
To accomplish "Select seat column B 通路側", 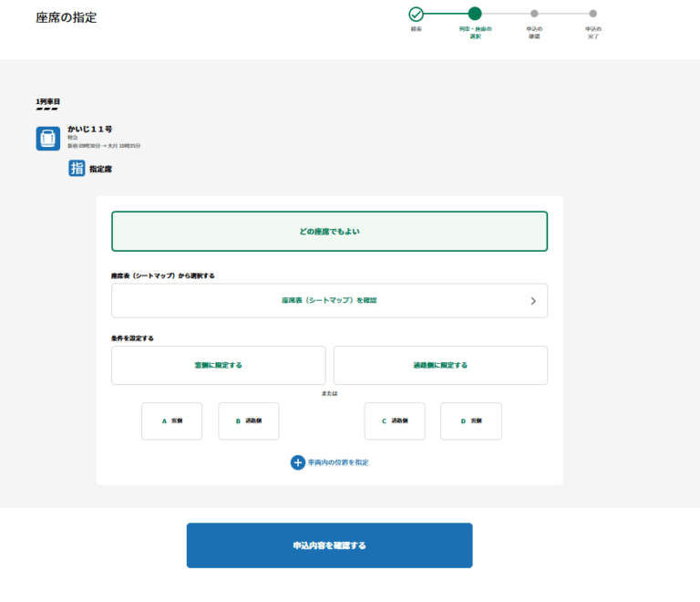I will pyautogui.click(x=248, y=421).
